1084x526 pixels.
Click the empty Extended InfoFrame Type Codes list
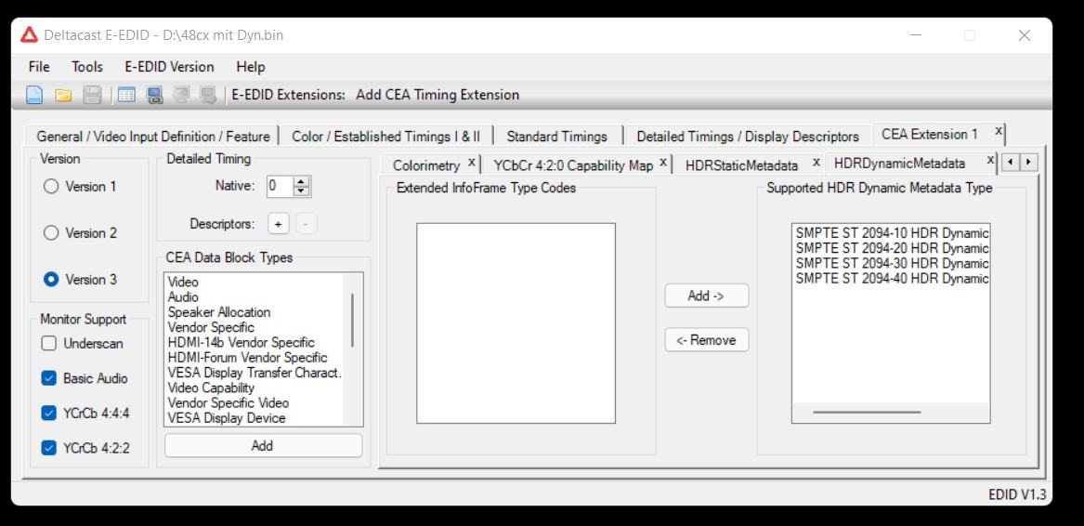(x=516, y=323)
